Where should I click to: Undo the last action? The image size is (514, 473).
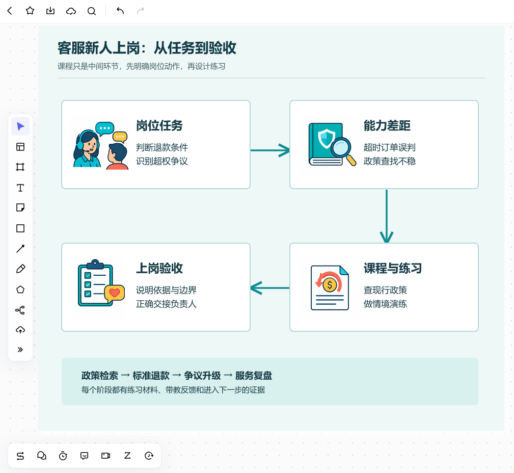click(120, 11)
